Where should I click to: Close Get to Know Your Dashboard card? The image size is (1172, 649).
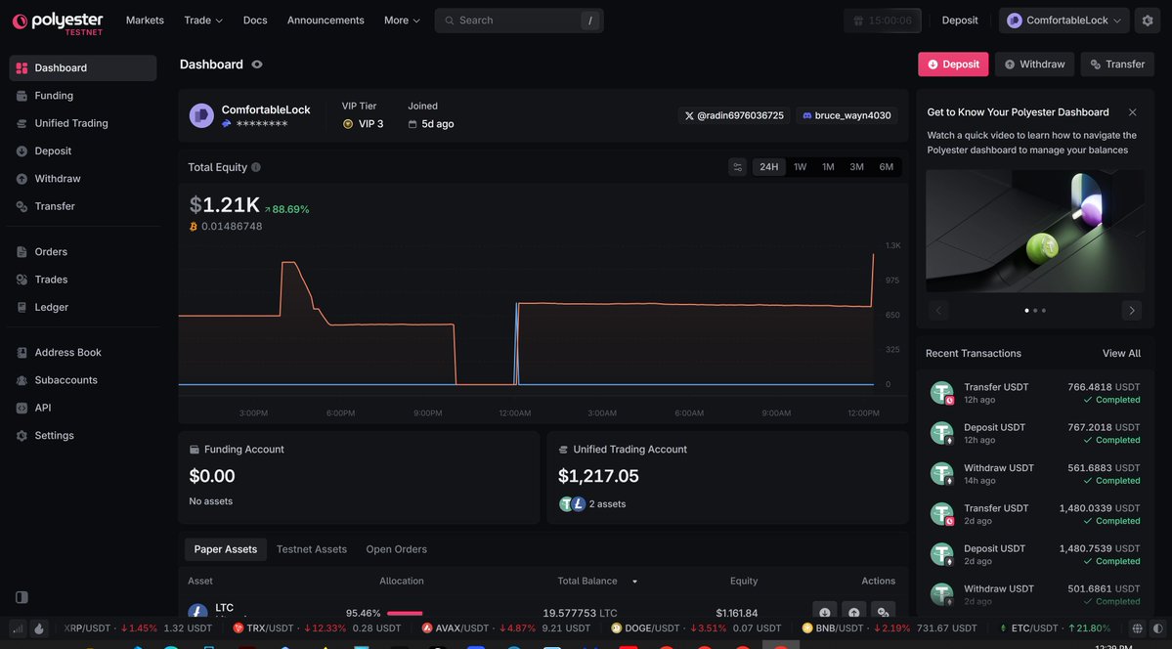coord(1132,112)
